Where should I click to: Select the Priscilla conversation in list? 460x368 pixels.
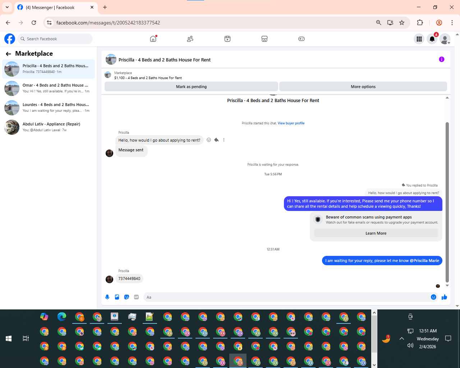[49, 69]
